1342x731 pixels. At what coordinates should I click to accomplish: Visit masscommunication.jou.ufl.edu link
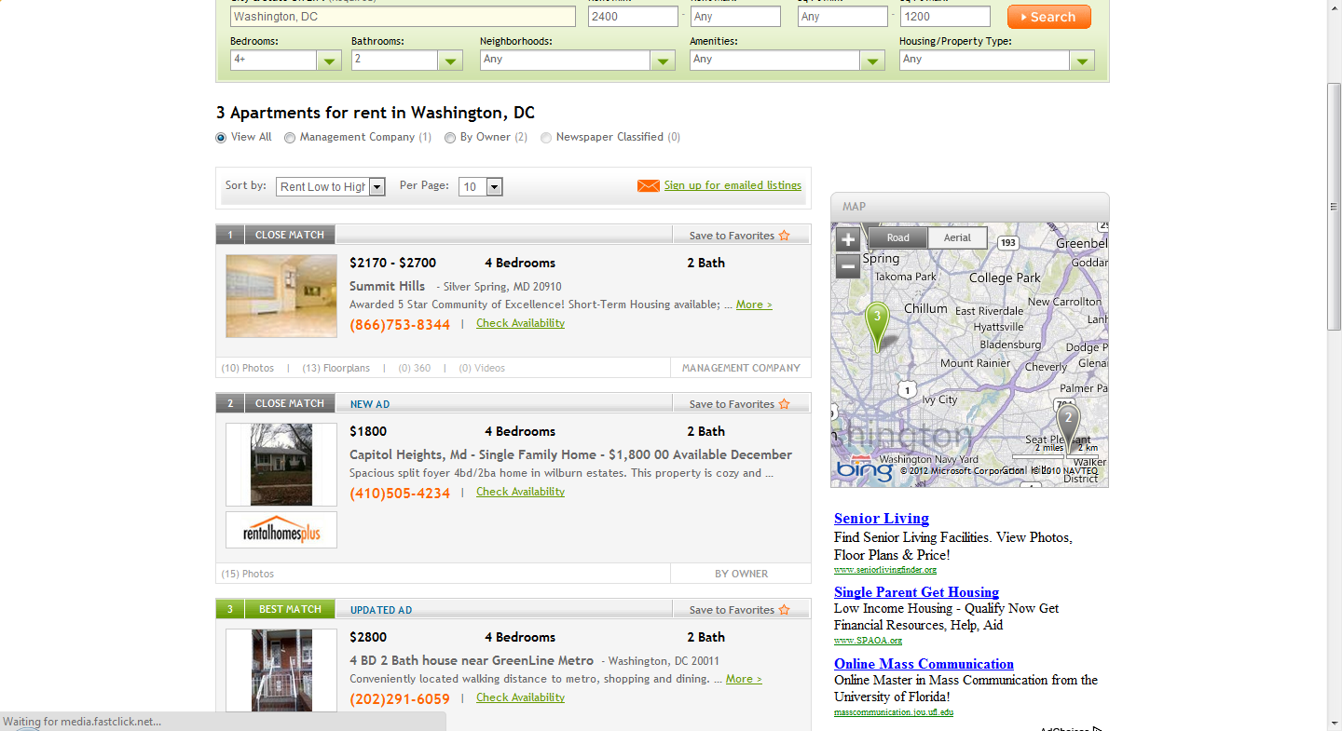pos(894,712)
